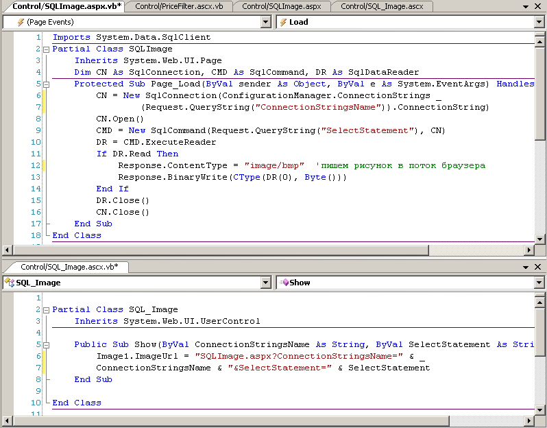Collapse the Page_Load Sub region
This screenshot has height=428, width=547.
click(x=46, y=84)
